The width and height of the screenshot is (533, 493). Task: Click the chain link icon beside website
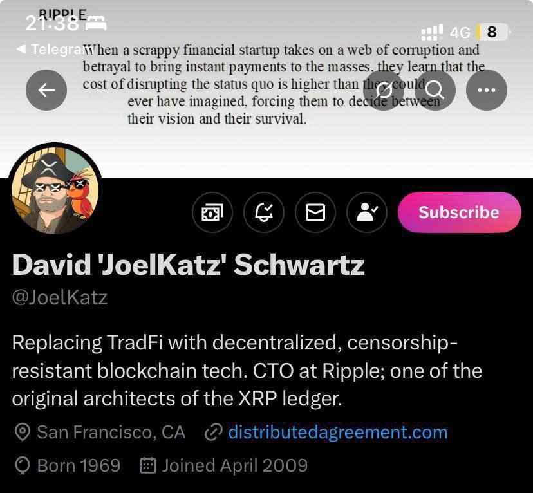click(x=213, y=432)
